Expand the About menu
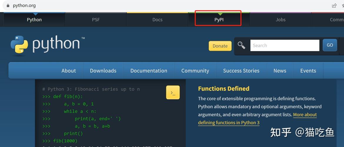This screenshot has width=344, height=147. pyautogui.click(x=69, y=71)
